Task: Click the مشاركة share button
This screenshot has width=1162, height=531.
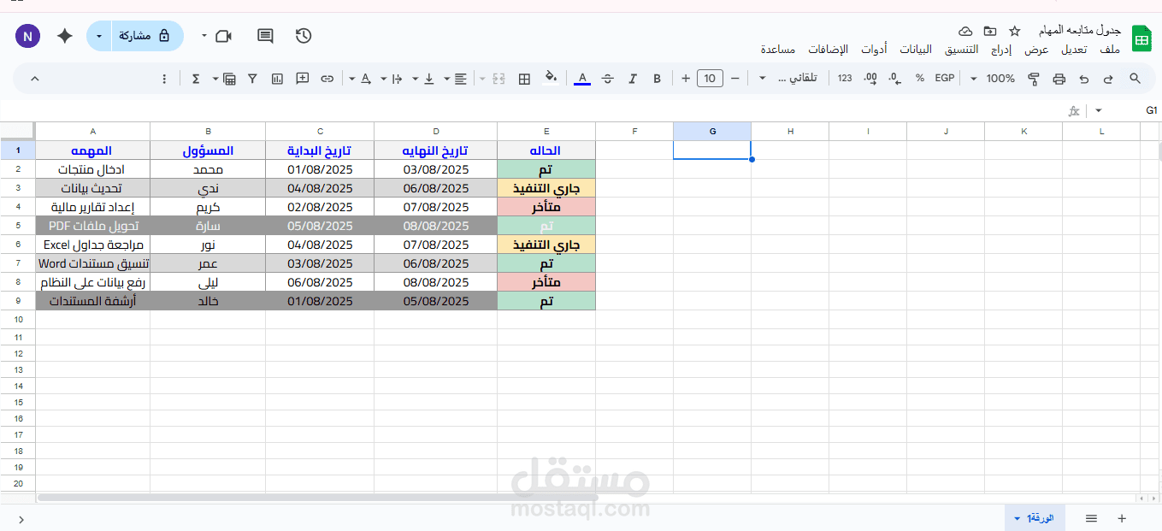Action: (145, 36)
